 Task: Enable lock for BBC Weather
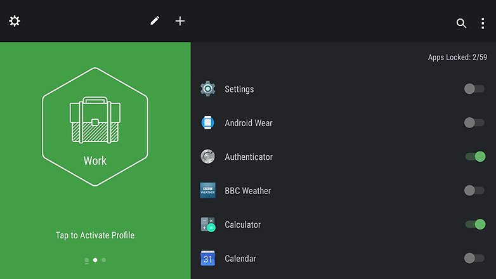(x=474, y=190)
